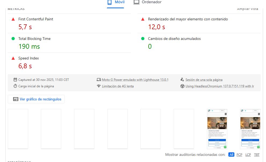Click the Chrome icon beside Using HeadlessChromium

click(182, 86)
